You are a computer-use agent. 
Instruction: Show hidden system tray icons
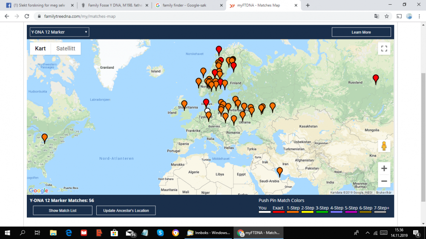367,233
